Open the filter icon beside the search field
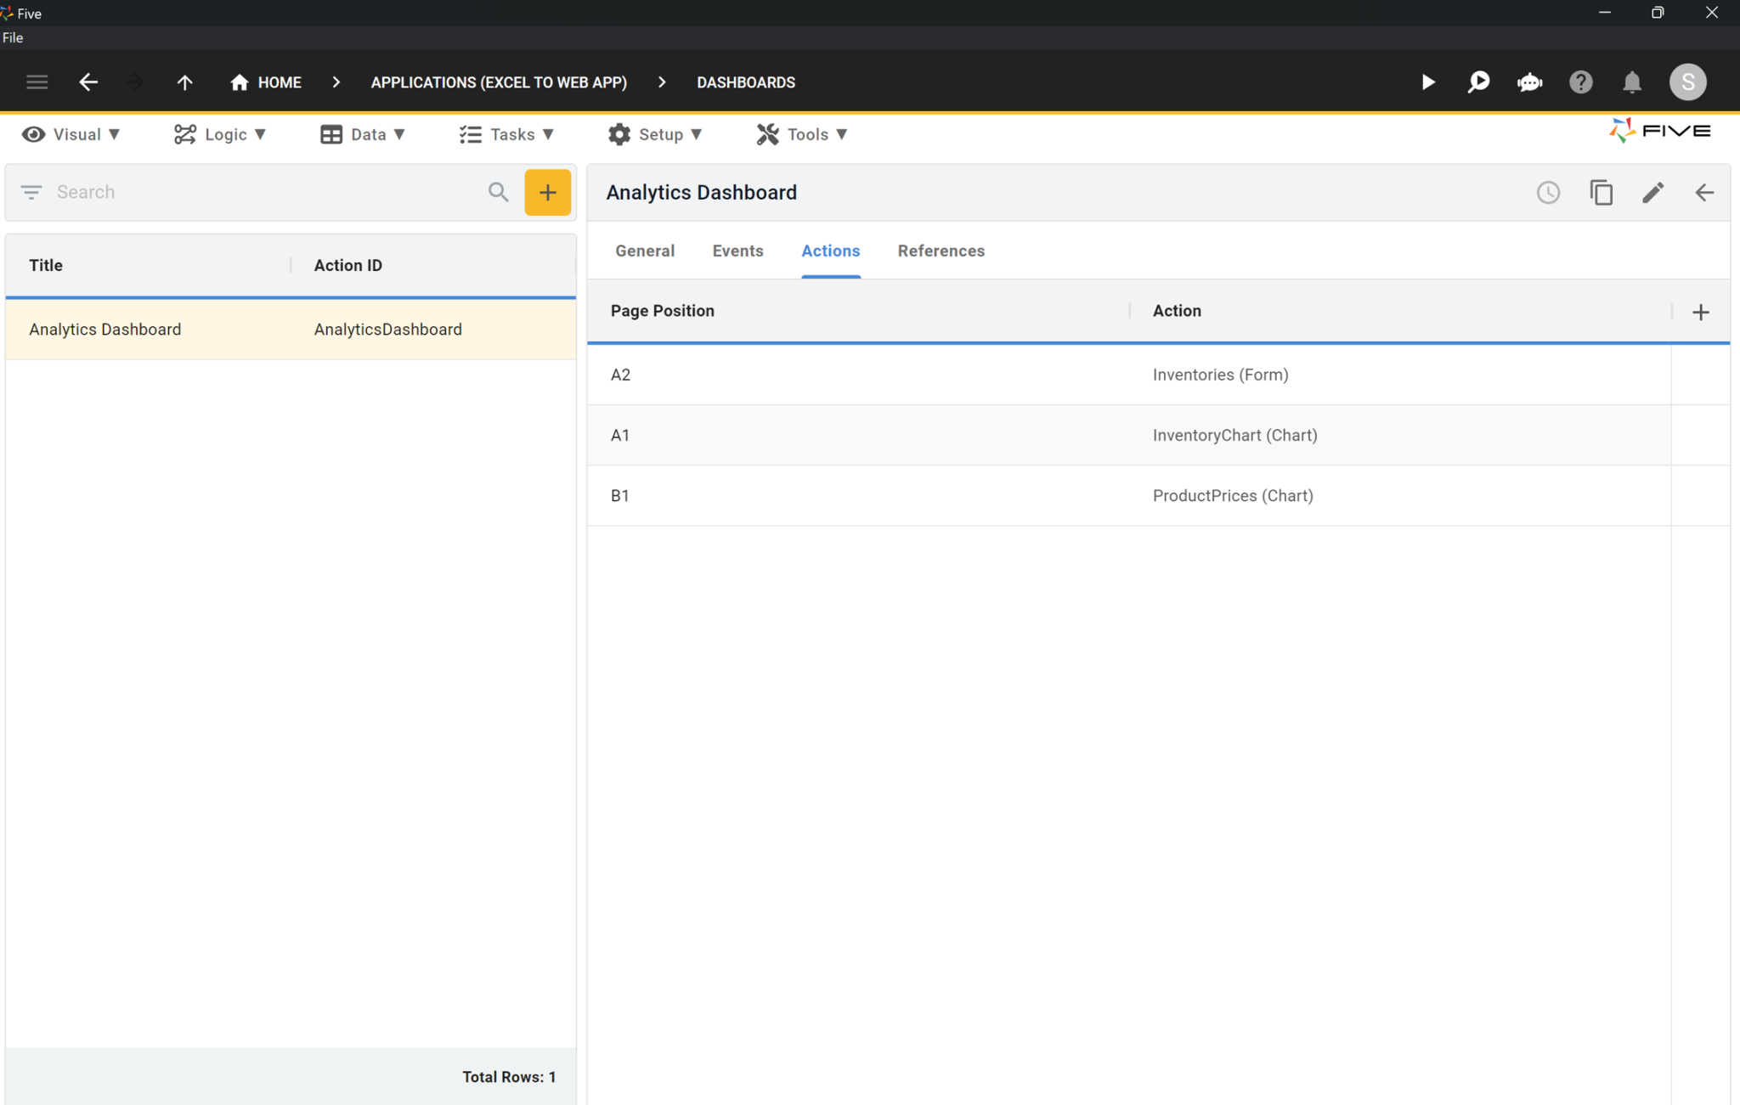 tap(31, 192)
